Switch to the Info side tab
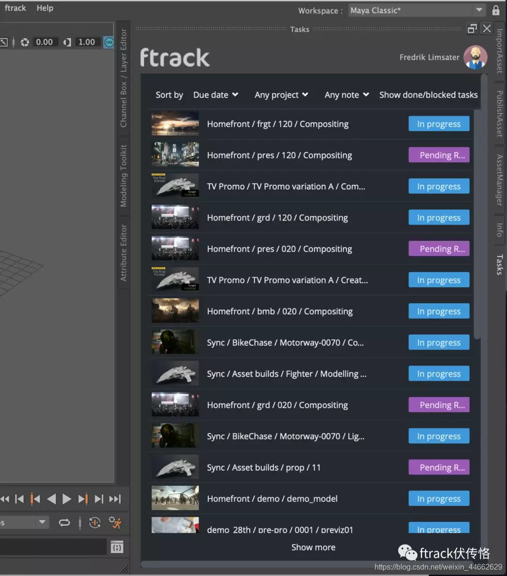 click(499, 230)
